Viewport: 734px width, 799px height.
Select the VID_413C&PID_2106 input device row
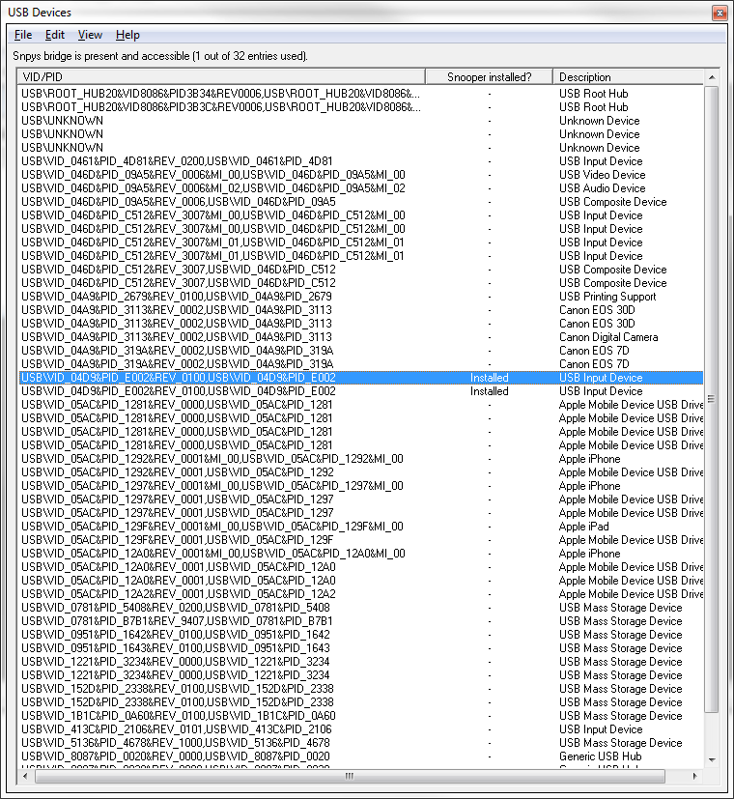(x=361, y=729)
